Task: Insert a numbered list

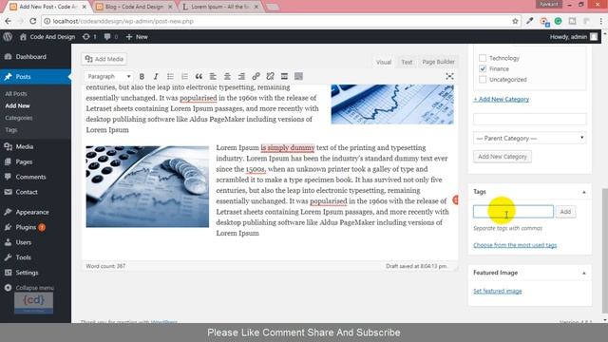Action: point(184,76)
